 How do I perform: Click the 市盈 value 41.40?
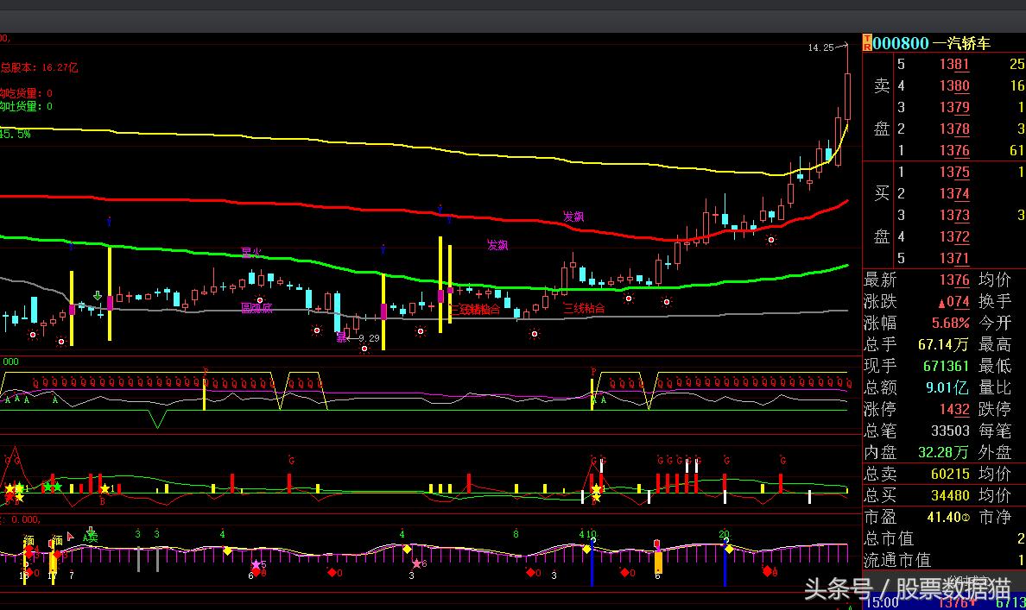click(942, 517)
